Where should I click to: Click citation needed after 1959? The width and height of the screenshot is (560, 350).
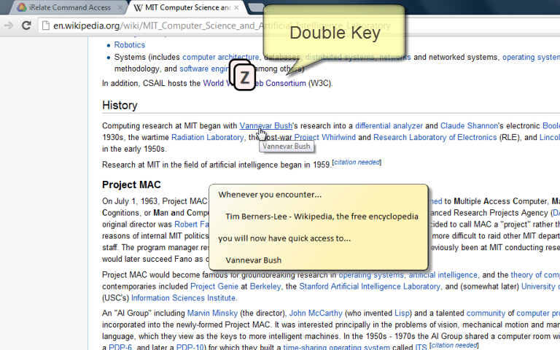point(357,163)
